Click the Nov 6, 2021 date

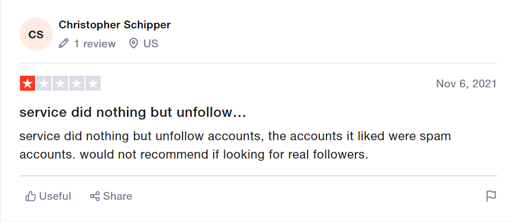coord(466,84)
